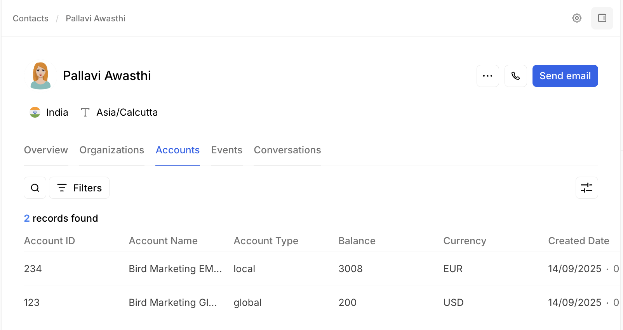
Task: Click Pallavi Awasthi's avatar picture
Action: (41, 76)
